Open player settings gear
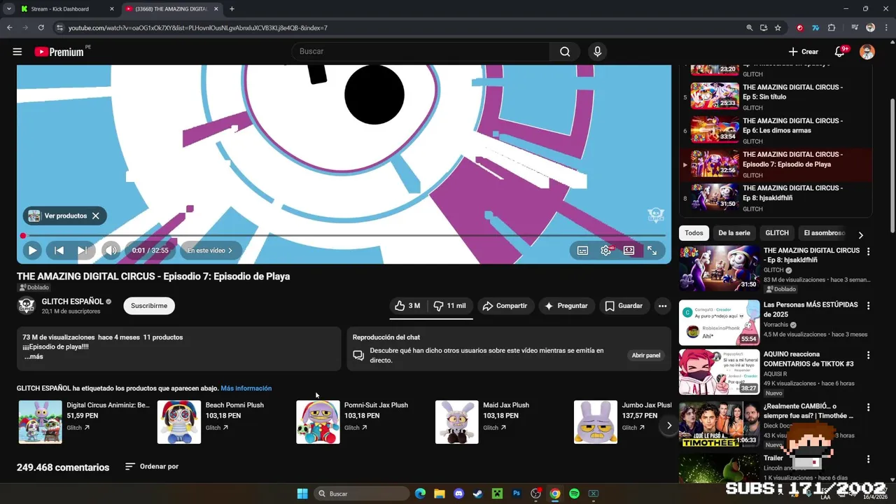This screenshot has width=896, height=504. (606, 250)
